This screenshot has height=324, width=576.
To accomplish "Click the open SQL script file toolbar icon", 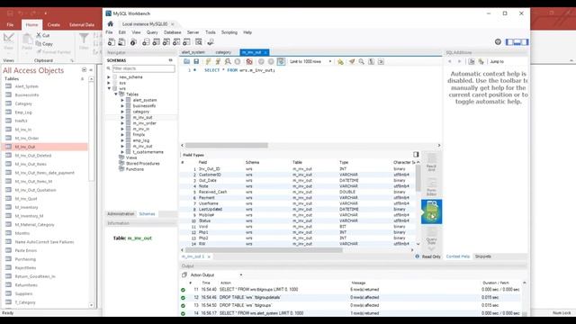I will pyautogui.click(x=121, y=42).
